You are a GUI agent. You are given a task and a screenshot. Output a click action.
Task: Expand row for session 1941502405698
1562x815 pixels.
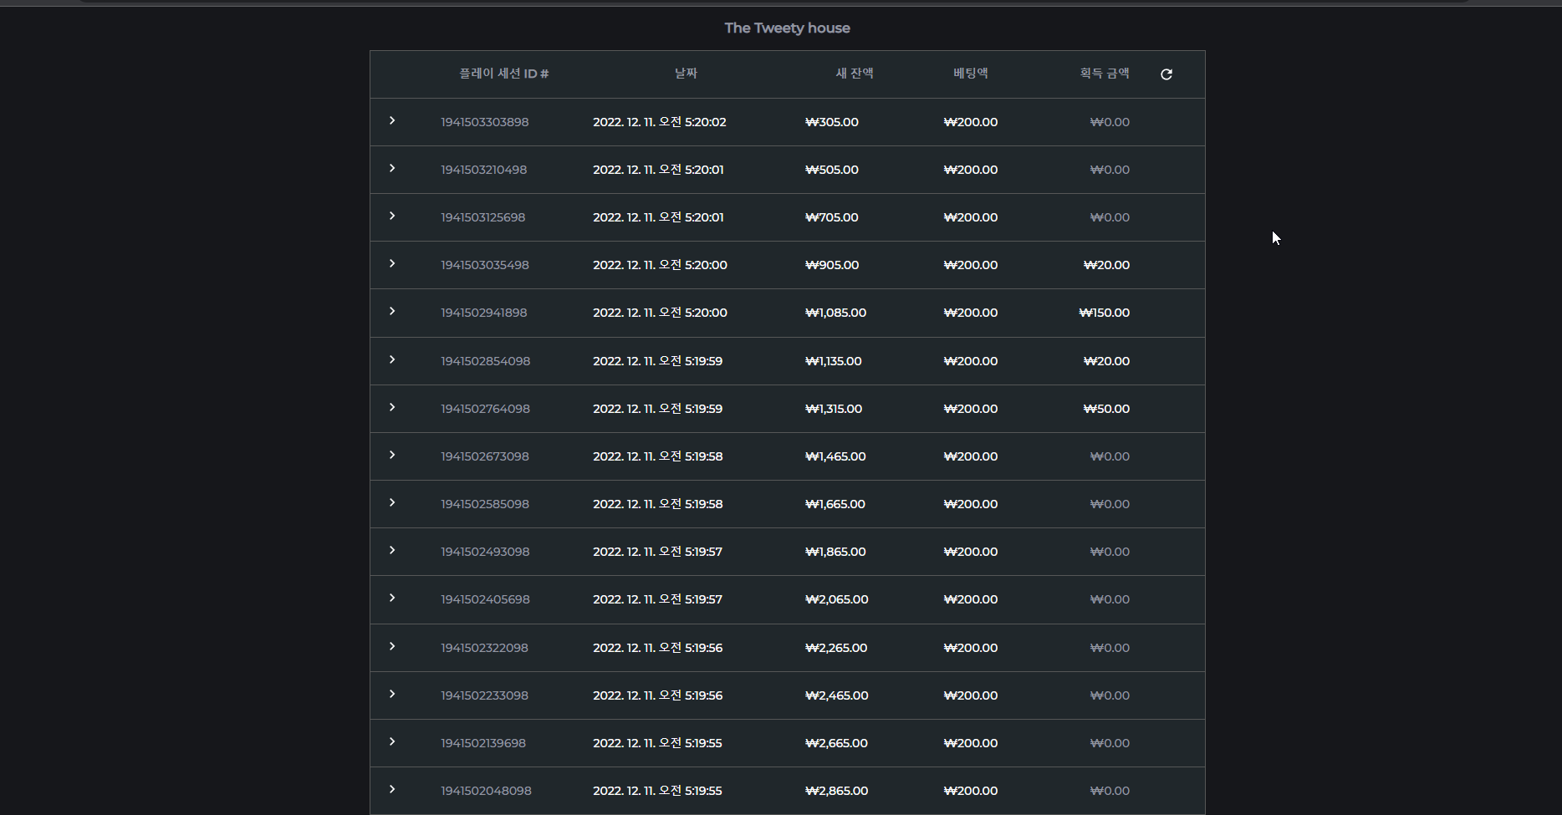pos(392,599)
